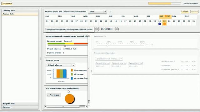Click the 25/10/2012 date label

(x=107, y=29)
